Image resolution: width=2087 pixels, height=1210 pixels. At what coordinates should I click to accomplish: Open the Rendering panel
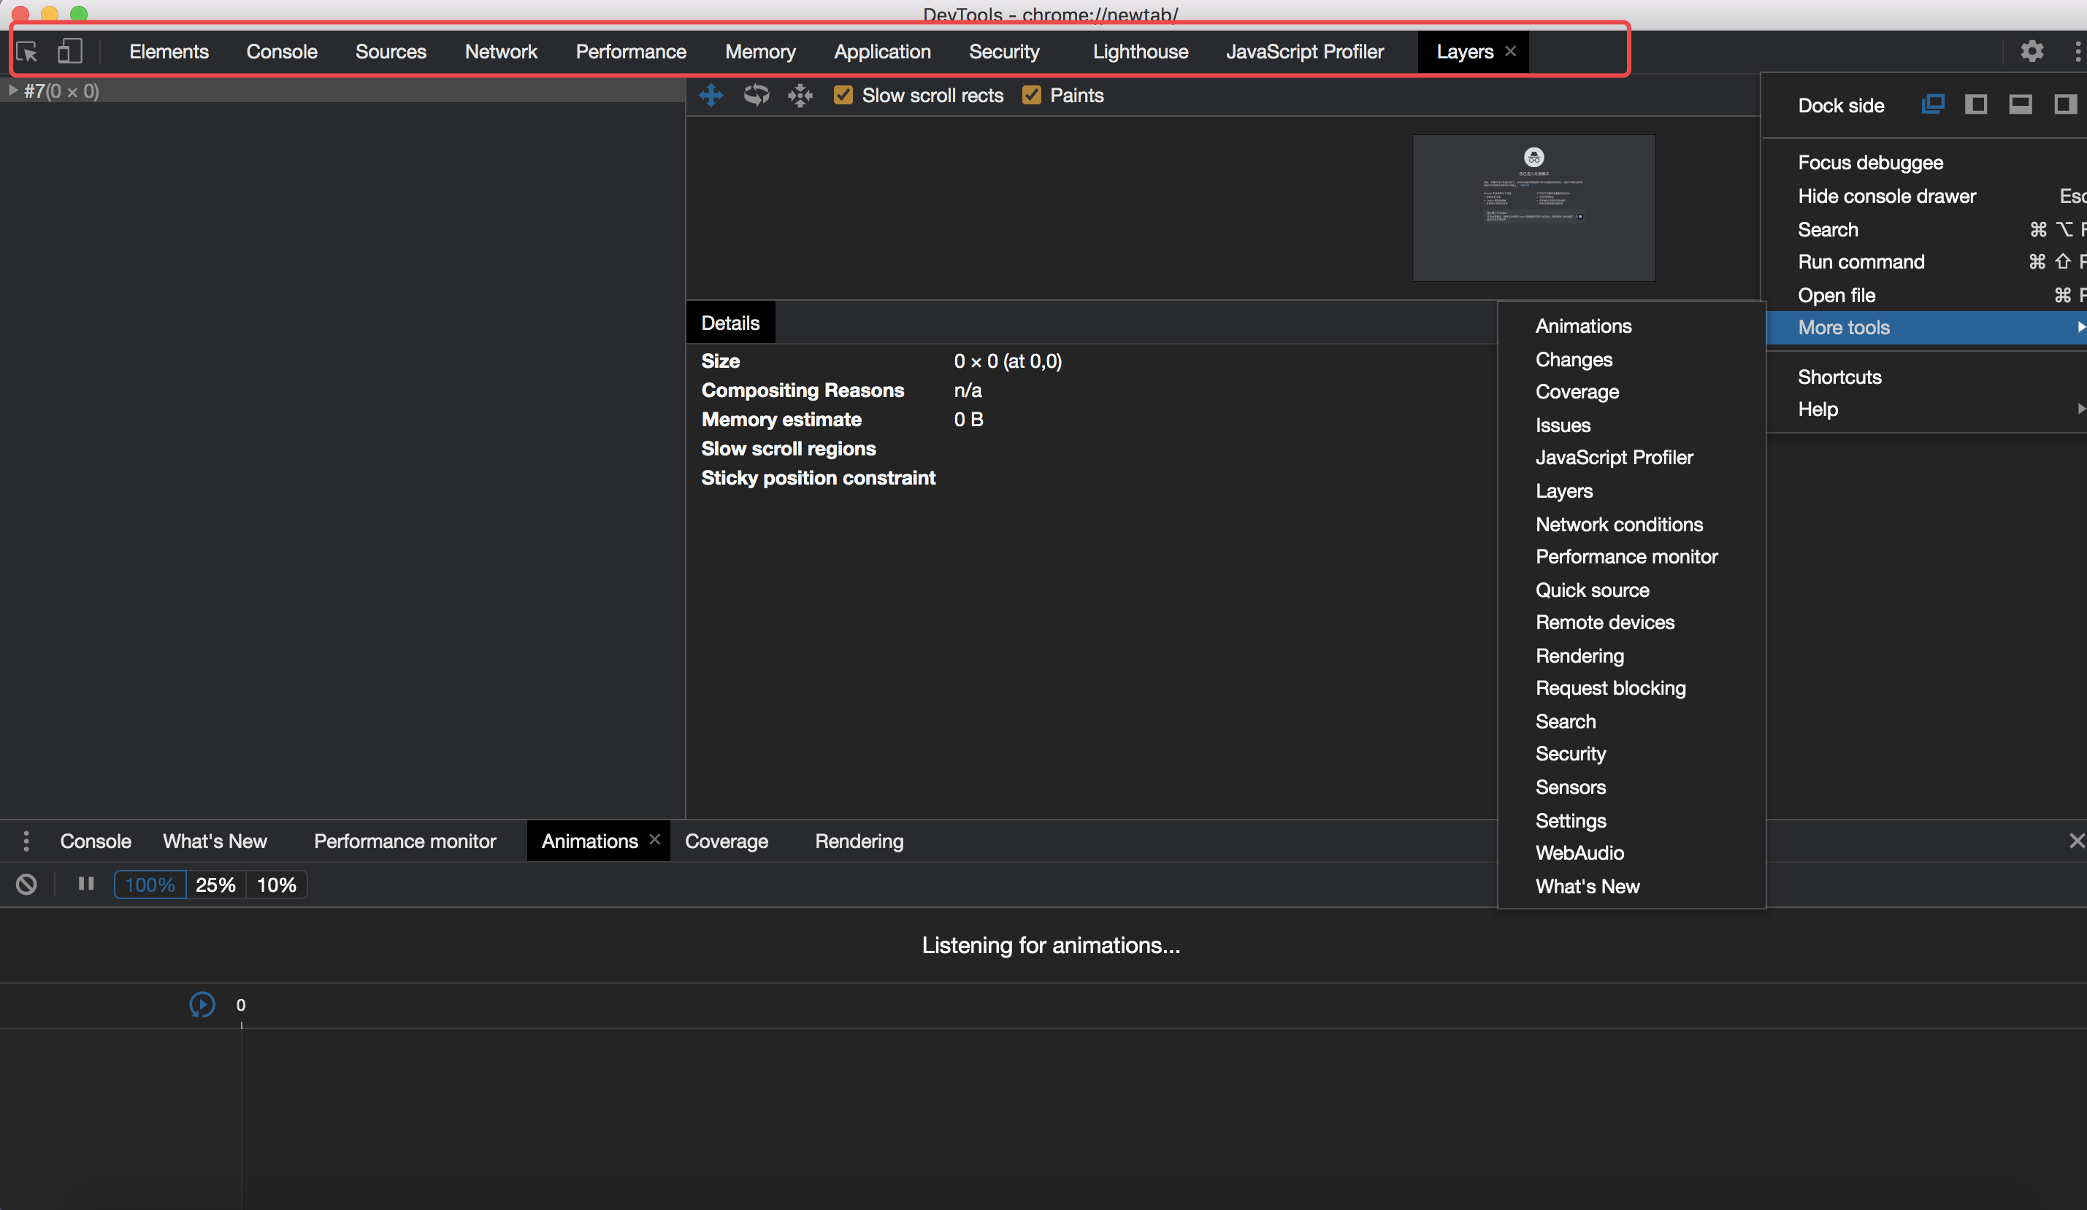(1581, 655)
